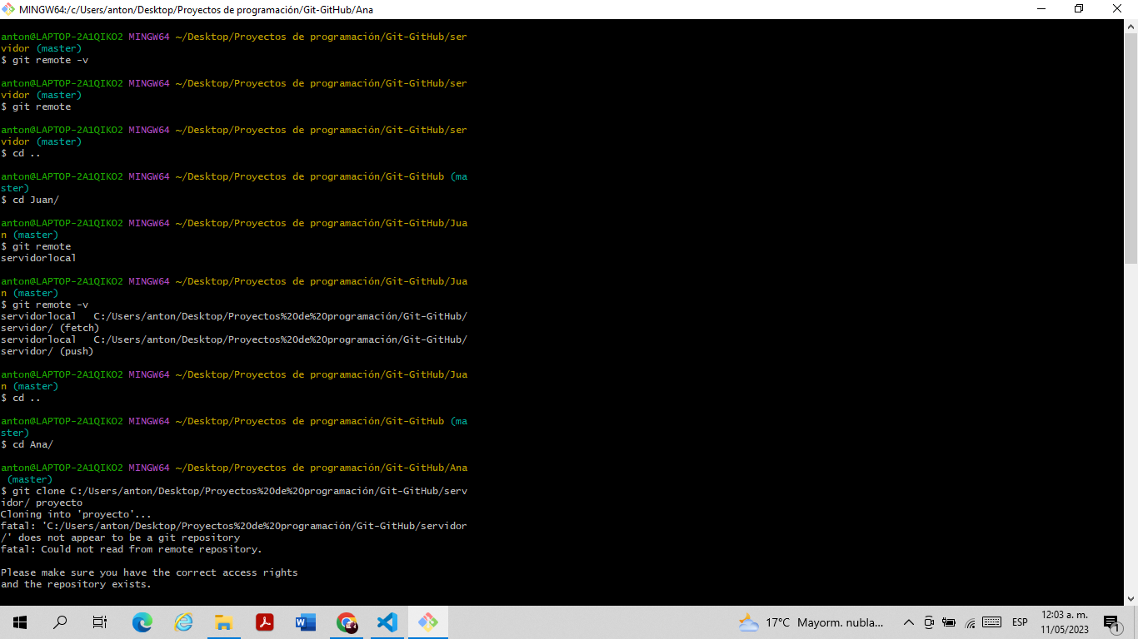This screenshot has height=639, width=1138.
Task: Close the Git Bash window
Action: (1118, 9)
